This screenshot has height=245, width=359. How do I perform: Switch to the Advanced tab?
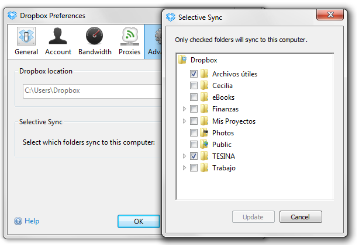(x=154, y=41)
